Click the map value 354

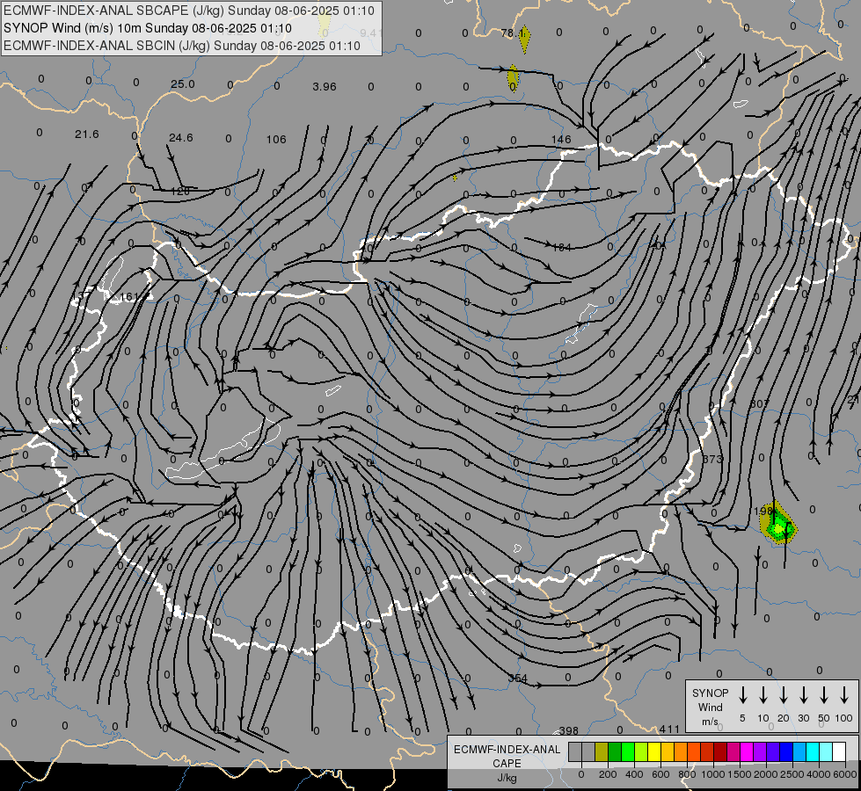pyautogui.click(x=517, y=679)
